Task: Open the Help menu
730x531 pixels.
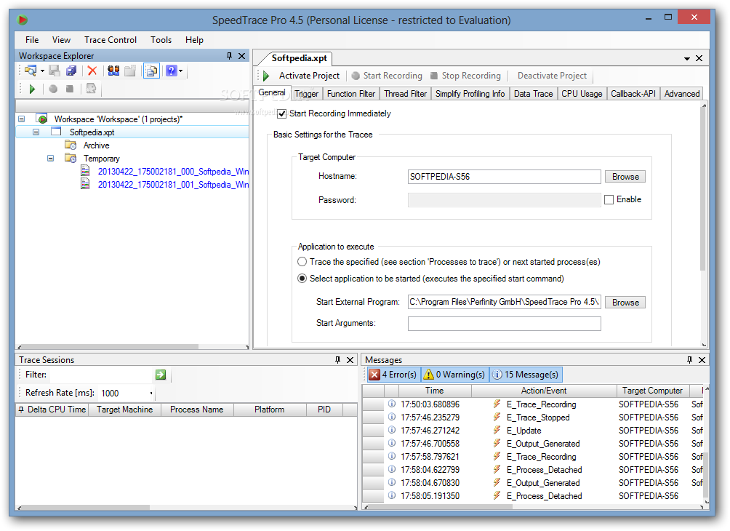Action: pos(194,40)
